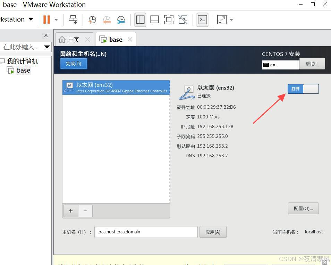Open the dropdown arrow next to pause
331x265 pixels.
pos(56,20)
